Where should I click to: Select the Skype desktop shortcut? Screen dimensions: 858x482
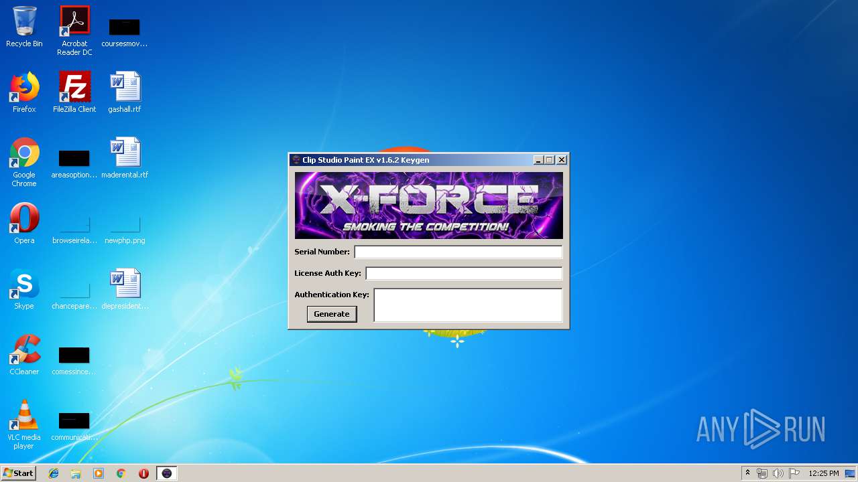point(24,289)
